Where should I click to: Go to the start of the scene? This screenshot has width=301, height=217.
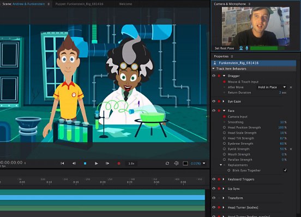pos(62,163)
